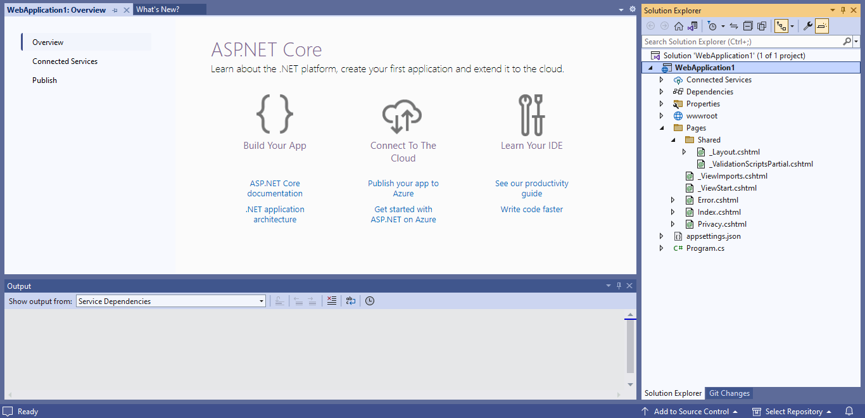Open the Git Changes tab

click(729, 393)
